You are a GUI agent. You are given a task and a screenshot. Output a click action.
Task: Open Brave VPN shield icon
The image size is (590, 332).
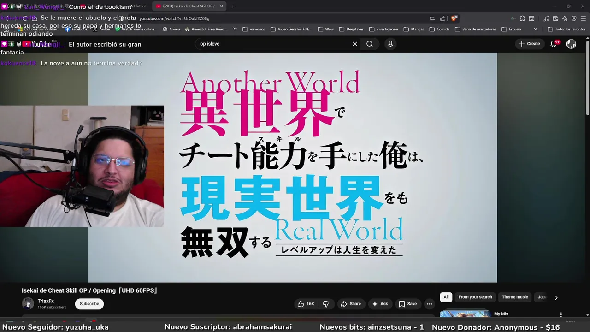tap(574, 18)
